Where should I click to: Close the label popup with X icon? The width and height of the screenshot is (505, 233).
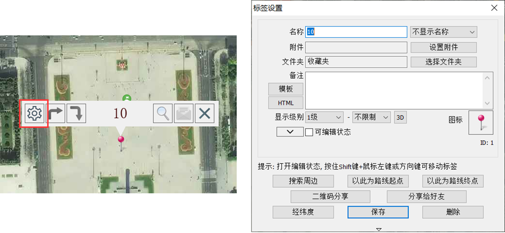[x=205, y=114]
